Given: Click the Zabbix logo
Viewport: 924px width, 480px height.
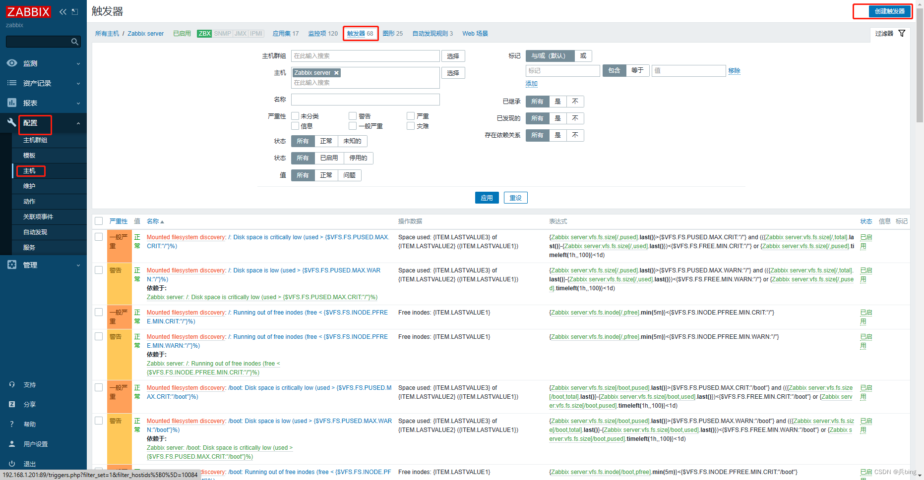Looking at the screenshot, I should pos(28,12).
